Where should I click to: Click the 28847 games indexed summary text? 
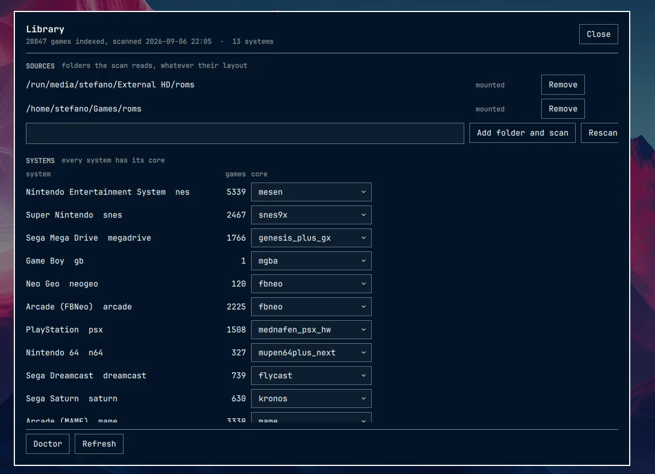coord(118,41)
